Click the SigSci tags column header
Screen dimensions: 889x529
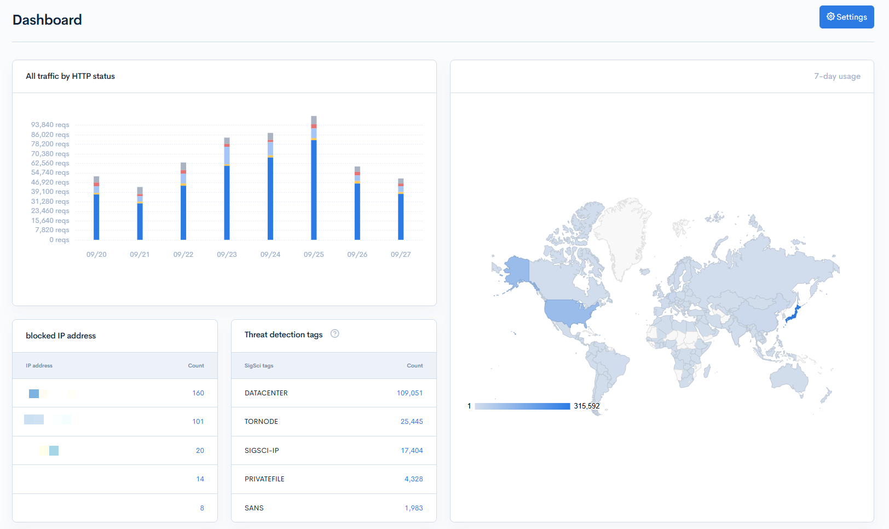(x=259, y=366)
